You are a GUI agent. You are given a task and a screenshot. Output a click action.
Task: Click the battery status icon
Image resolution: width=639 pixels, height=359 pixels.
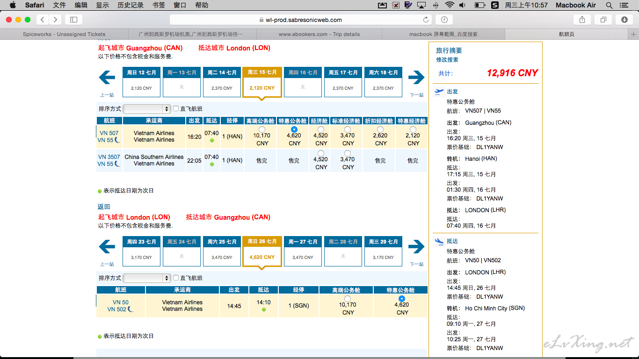point(479,5)
